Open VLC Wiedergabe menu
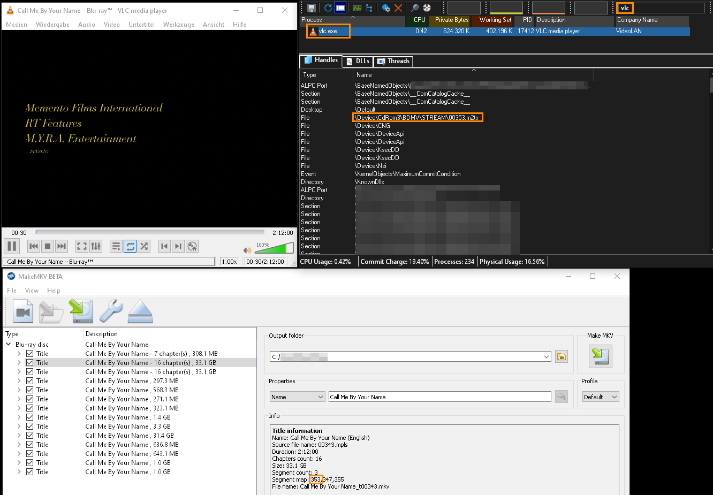The image size is (713, 495). [52, 25]
